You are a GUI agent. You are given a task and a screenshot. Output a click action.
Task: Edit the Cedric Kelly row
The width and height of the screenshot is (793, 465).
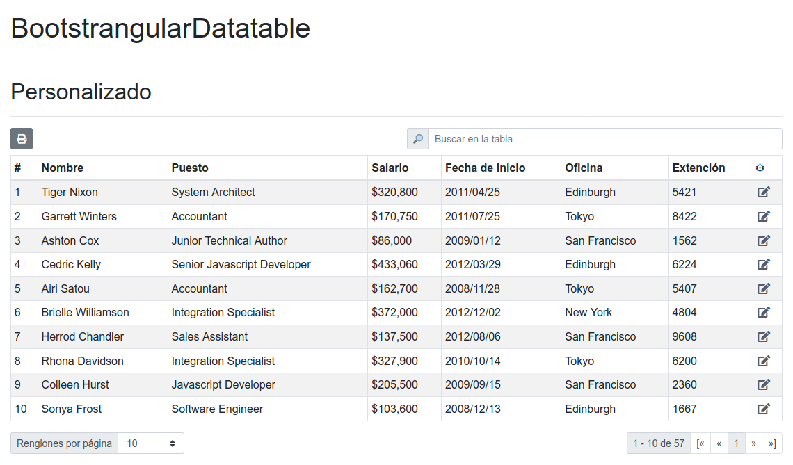[x=764, y=264]
